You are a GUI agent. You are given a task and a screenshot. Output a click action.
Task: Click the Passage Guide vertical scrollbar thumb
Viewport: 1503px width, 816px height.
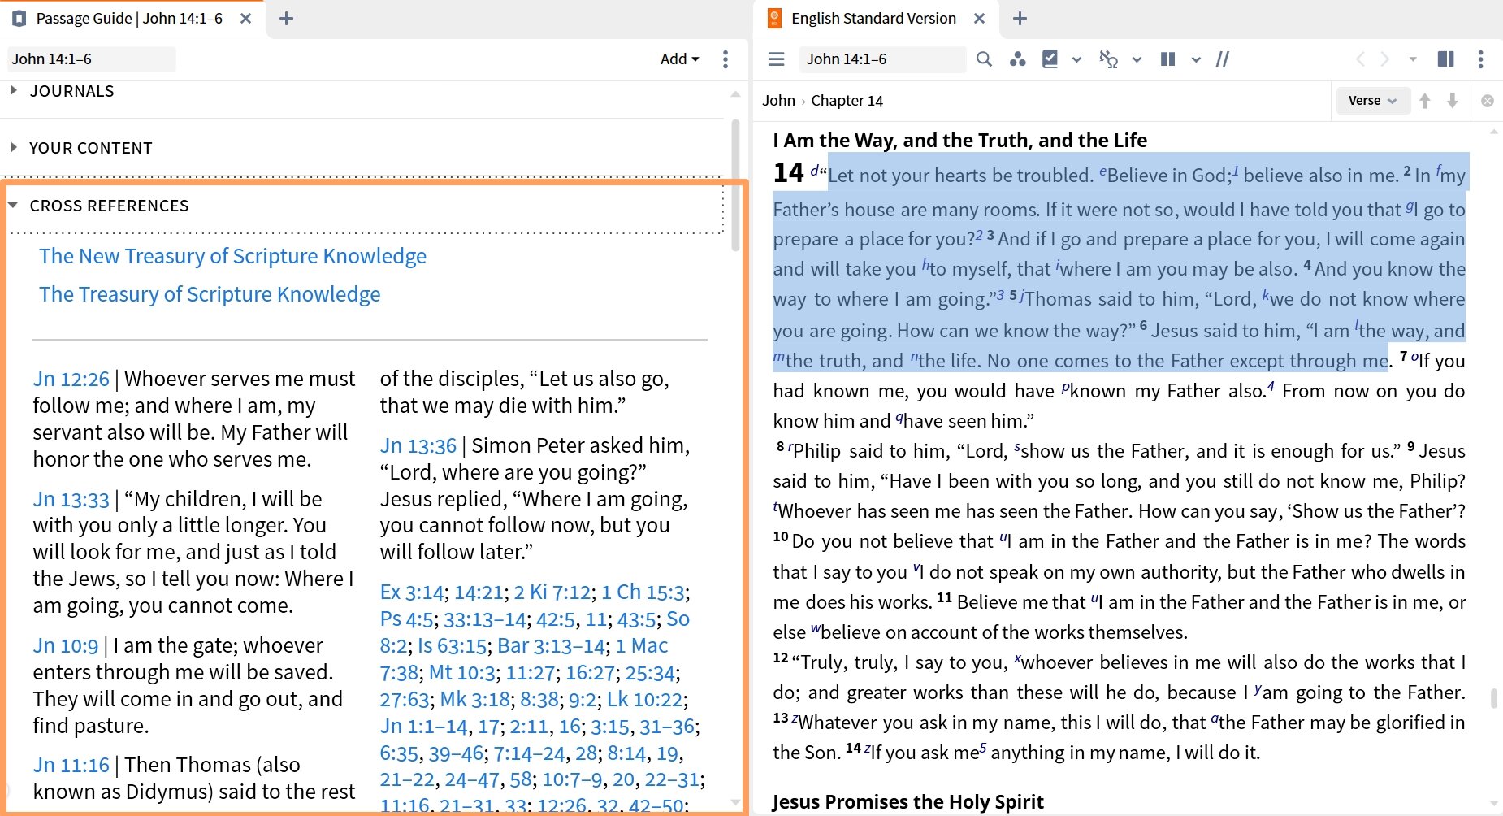tap(735, 185)
